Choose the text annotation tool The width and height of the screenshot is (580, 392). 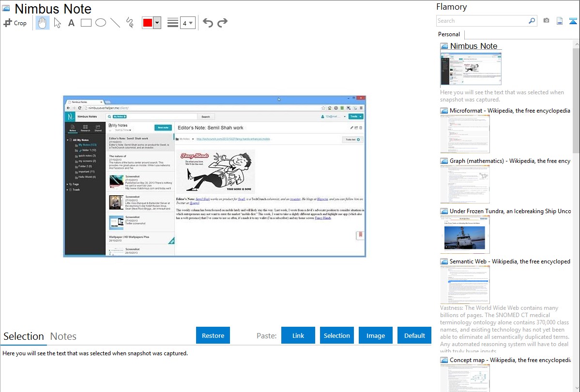(71, 23)
